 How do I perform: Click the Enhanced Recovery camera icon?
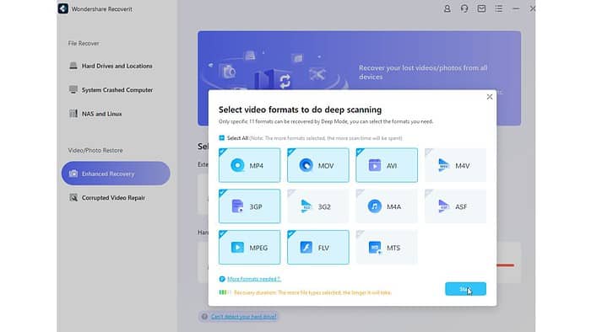coord(73,174)
